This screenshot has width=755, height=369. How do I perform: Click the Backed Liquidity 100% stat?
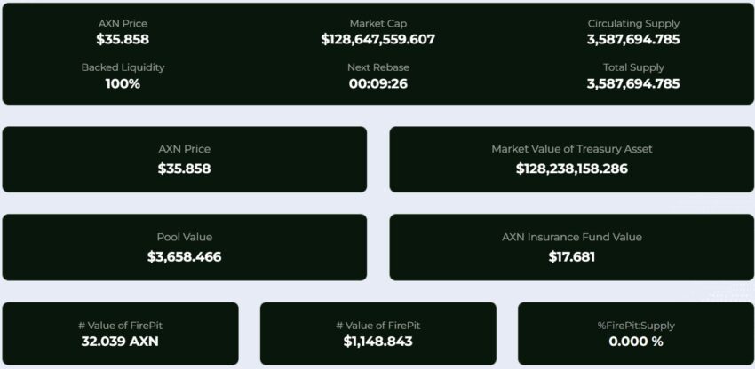pyautogui.click(x=123, y=83)
